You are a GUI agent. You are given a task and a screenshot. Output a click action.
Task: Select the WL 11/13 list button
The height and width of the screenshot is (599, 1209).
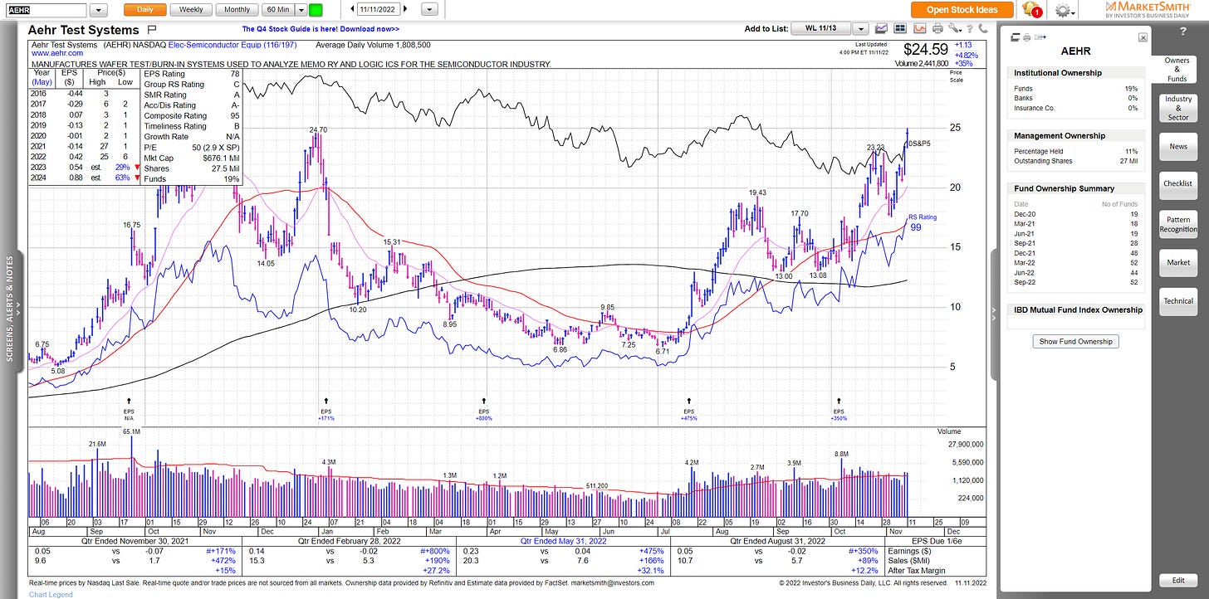click(x=821, y=28)
